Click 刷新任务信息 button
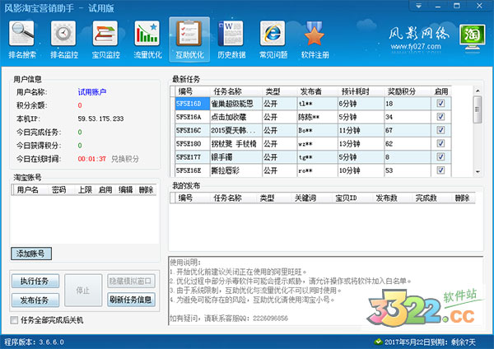The image size is (494, 349). [x=131, y=300]
